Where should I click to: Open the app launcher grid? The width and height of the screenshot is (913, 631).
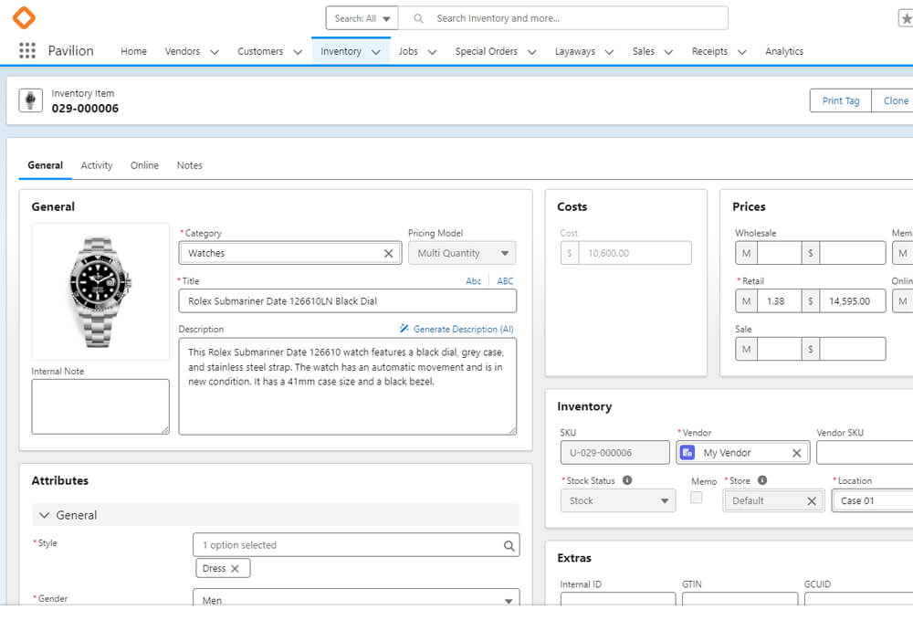pos(26,51)
